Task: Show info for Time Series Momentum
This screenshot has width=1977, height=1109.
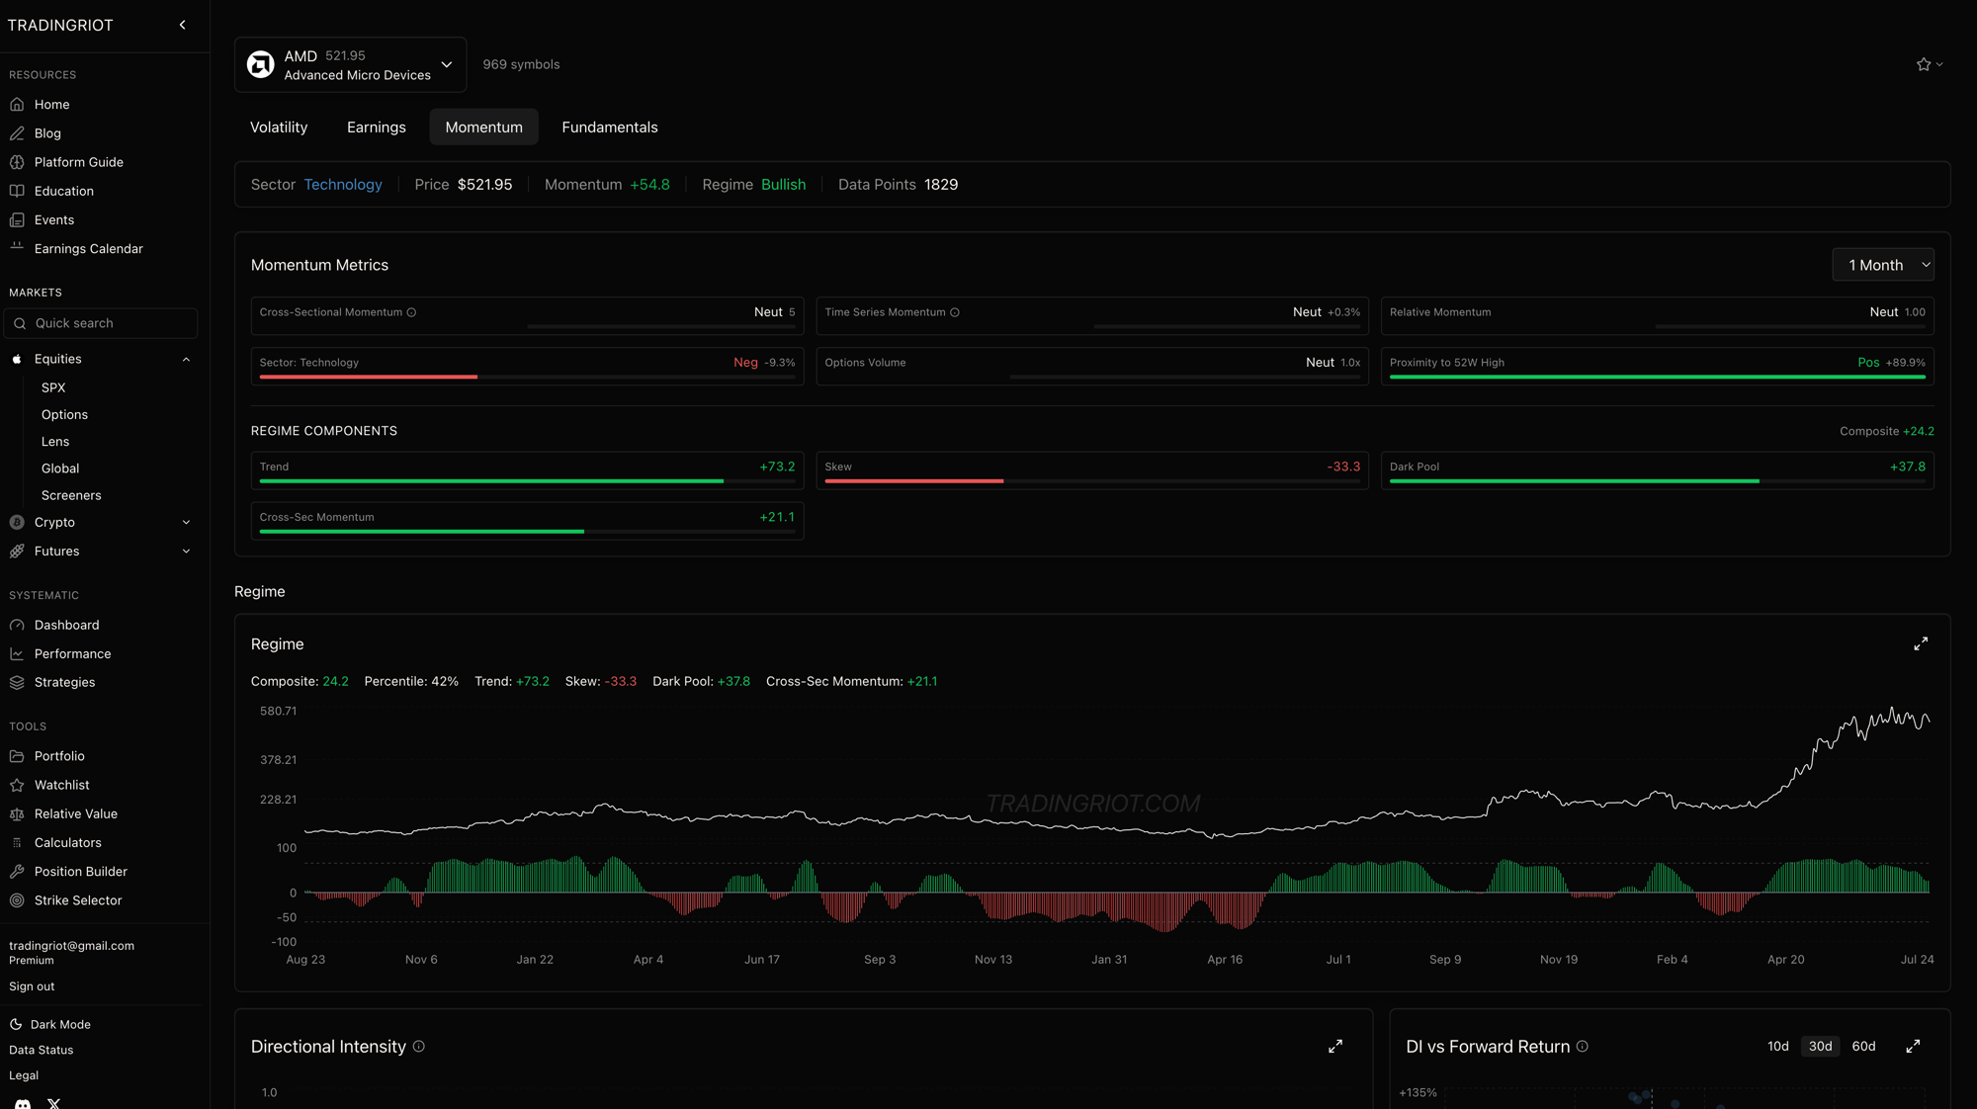Action: 955,312
